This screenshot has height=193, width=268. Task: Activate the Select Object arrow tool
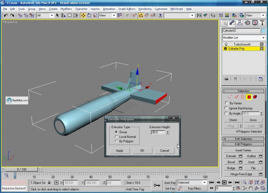[58, 16]
